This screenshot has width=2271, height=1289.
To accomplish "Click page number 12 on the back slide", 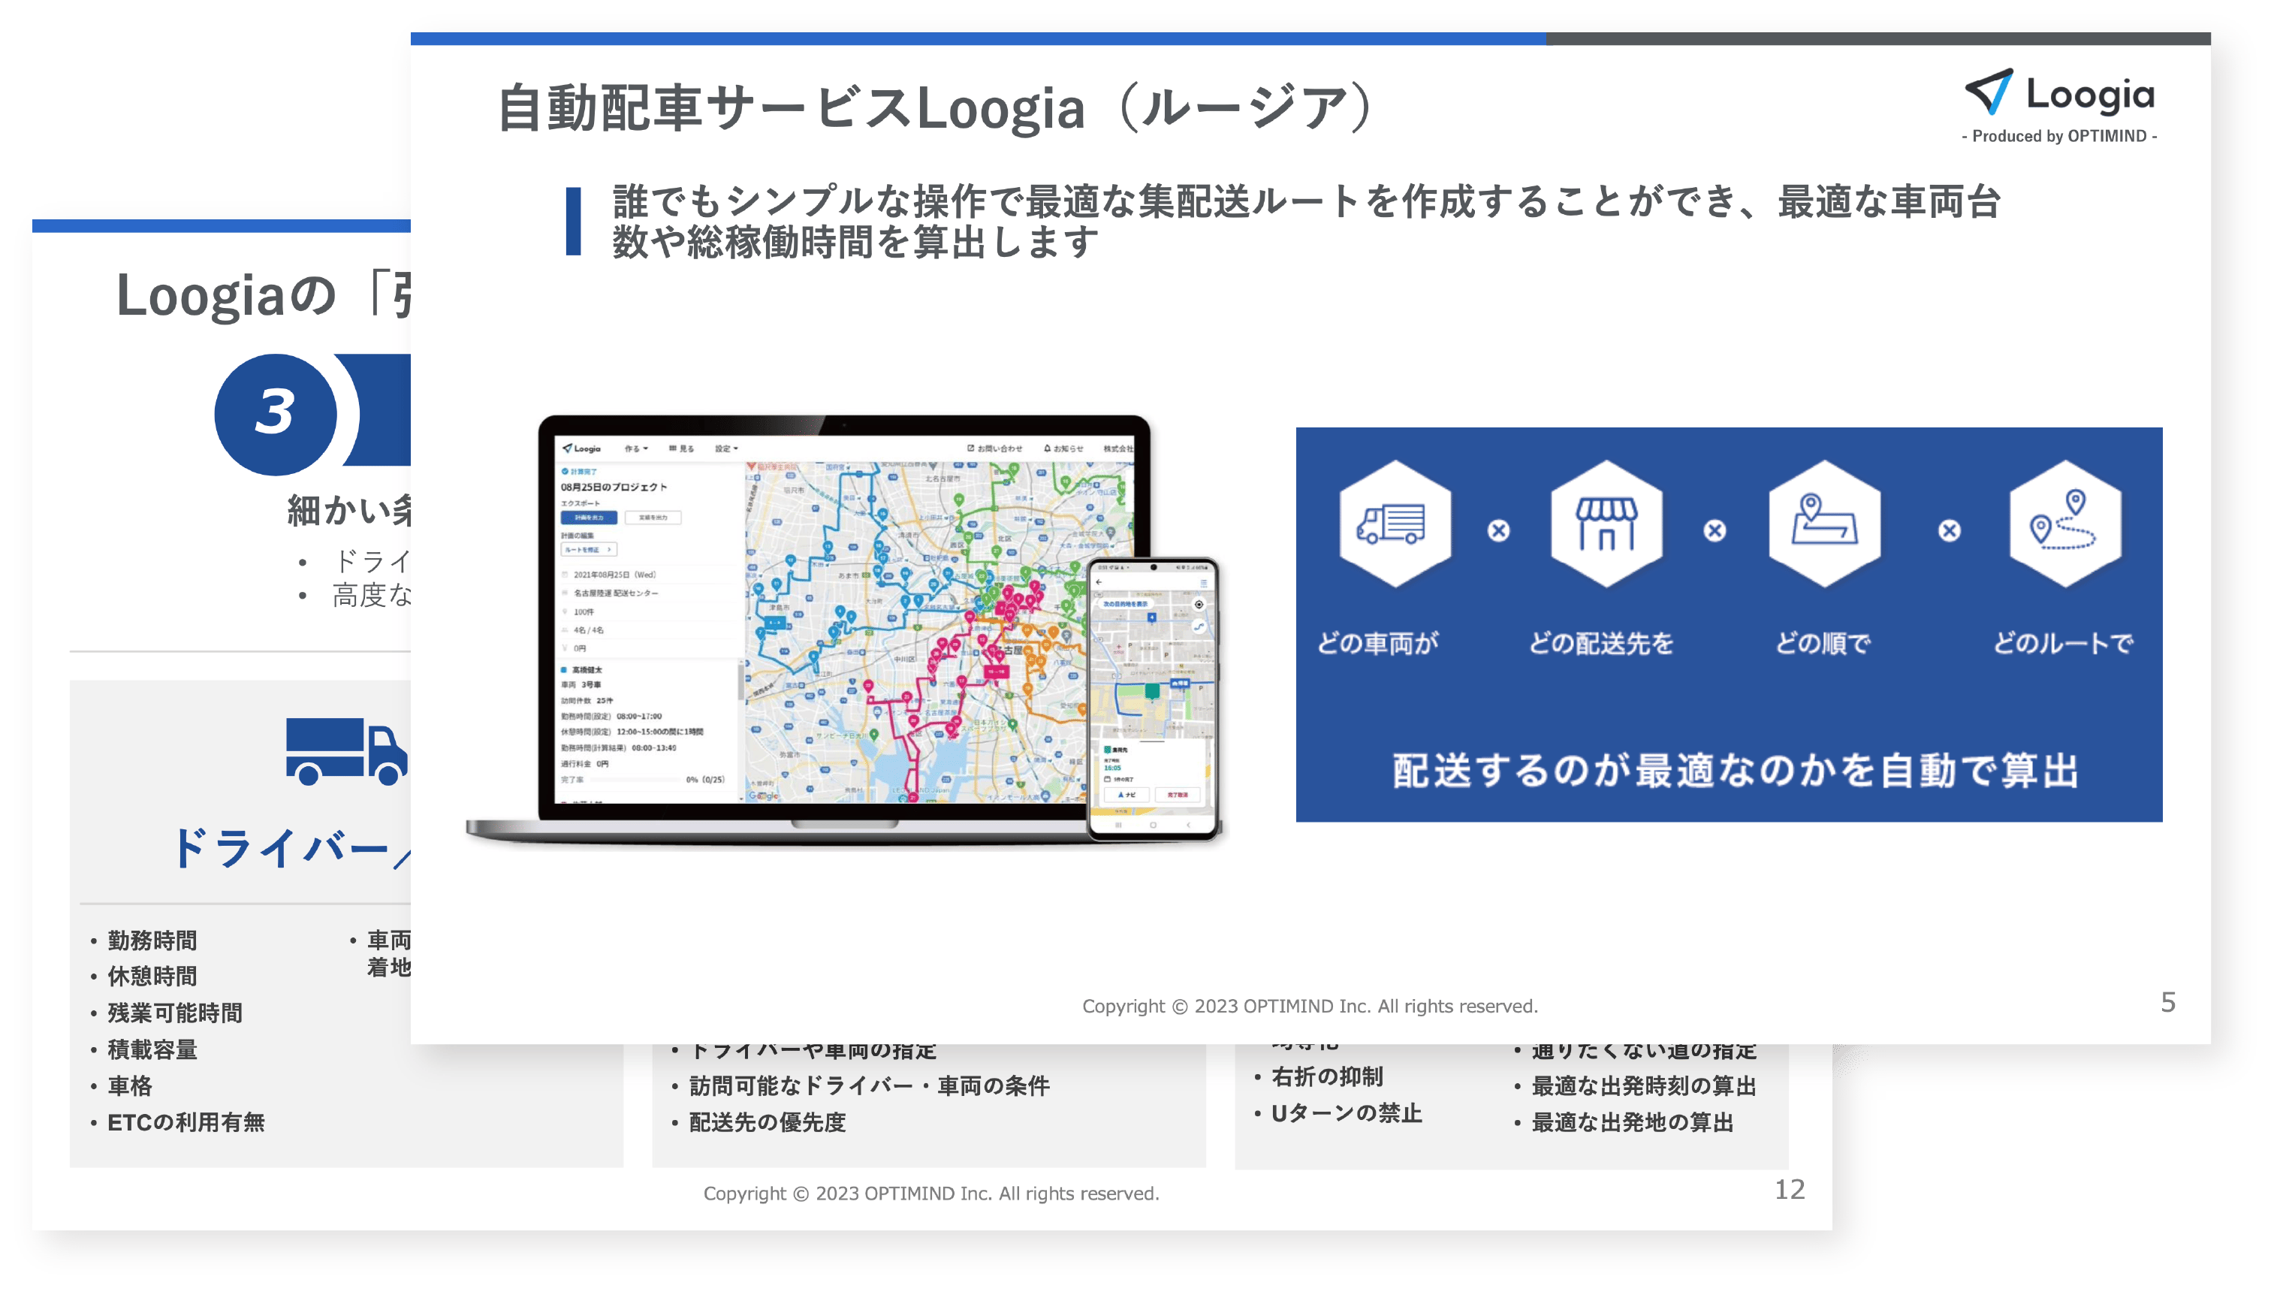I will pos(1789,1190).
